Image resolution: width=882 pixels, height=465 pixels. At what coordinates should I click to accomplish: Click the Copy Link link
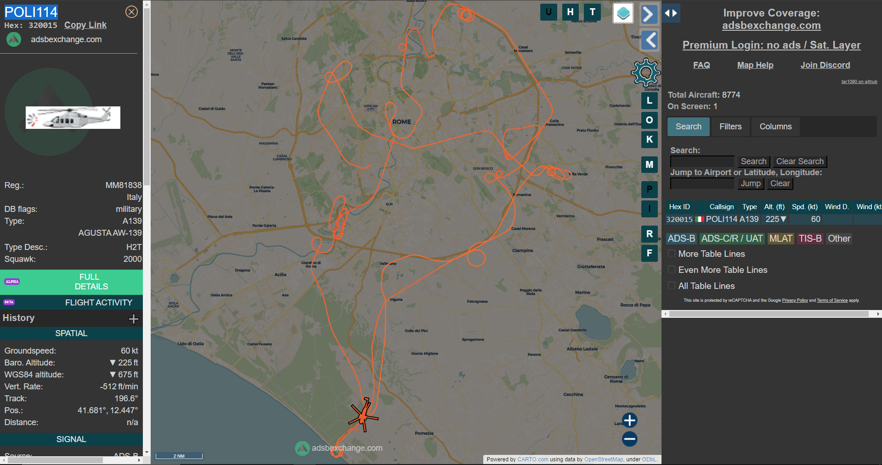tap(85, 25)
